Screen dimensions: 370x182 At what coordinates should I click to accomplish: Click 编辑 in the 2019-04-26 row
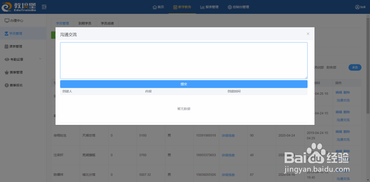tap(339, 92)
